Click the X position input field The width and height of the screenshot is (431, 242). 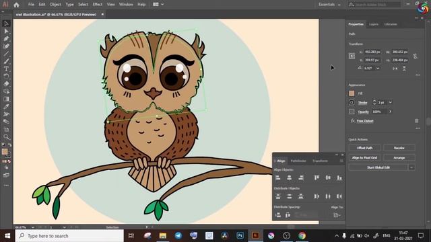tap(372, 52)
